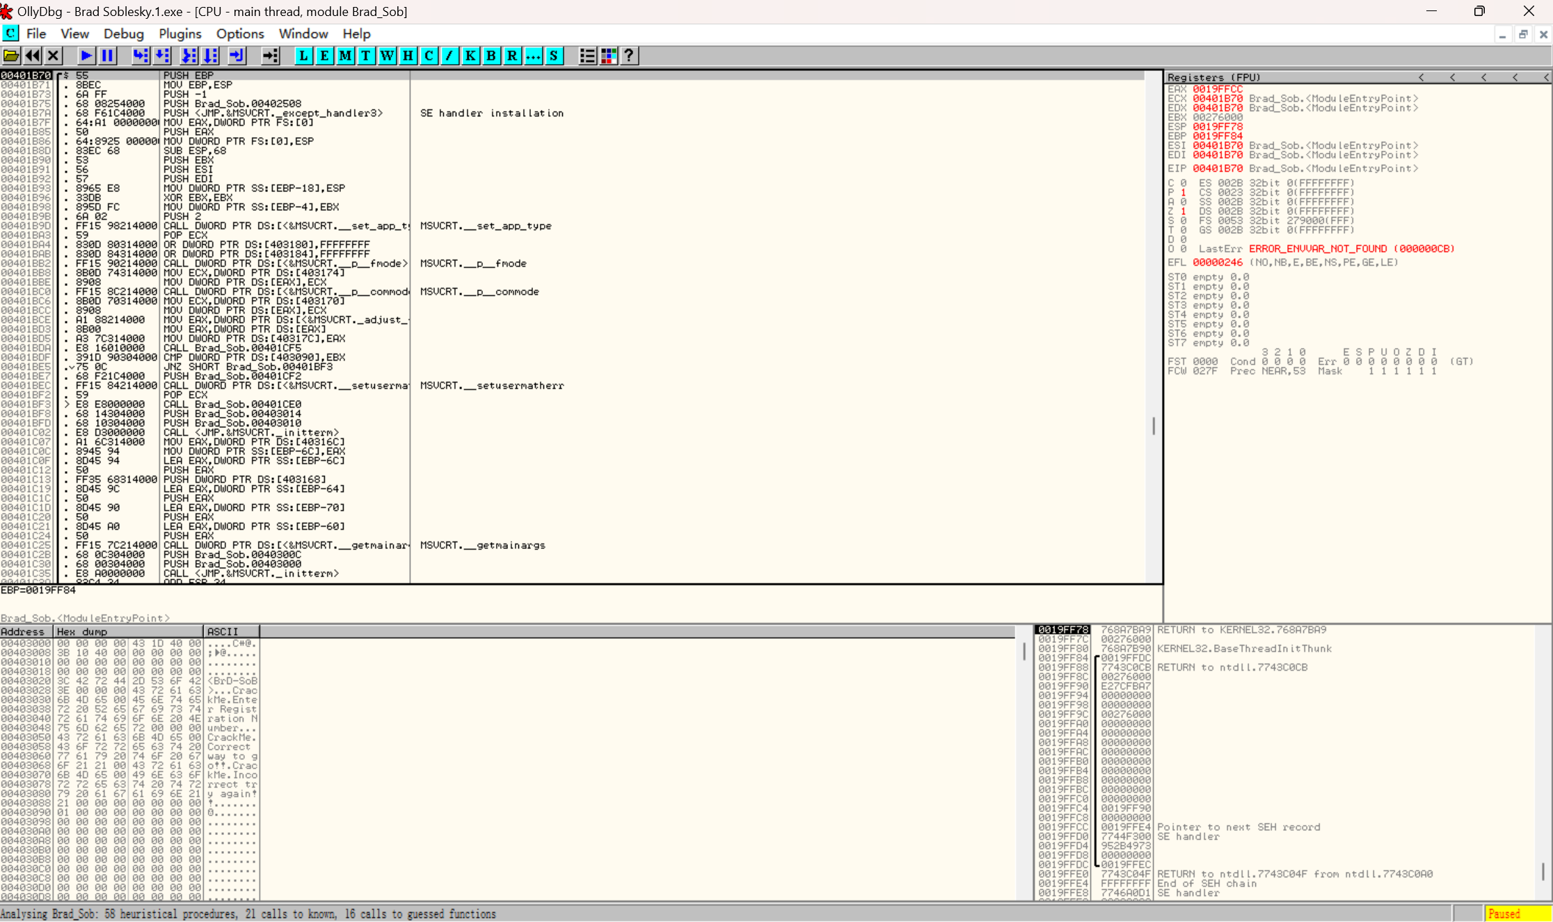
Task: Click the disassembly pane vertical scrollbar thumb
Action: 1154,426
